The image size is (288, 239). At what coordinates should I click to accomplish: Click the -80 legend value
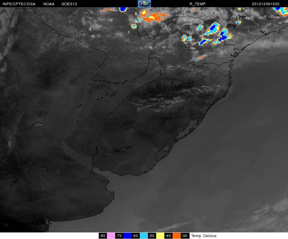103,236
